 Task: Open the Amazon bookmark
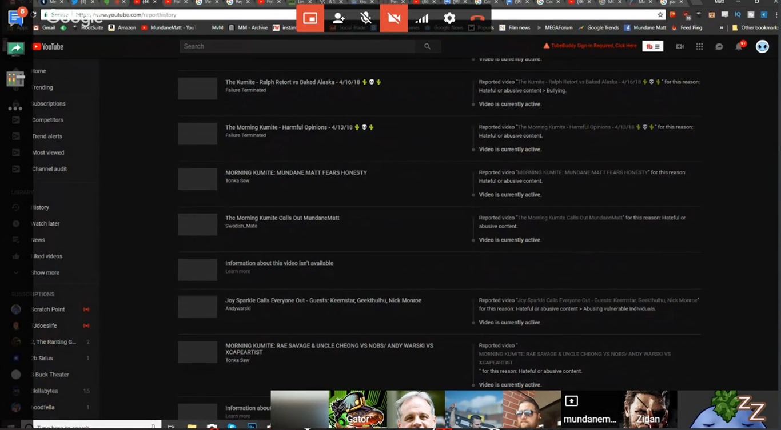[122, 27]
